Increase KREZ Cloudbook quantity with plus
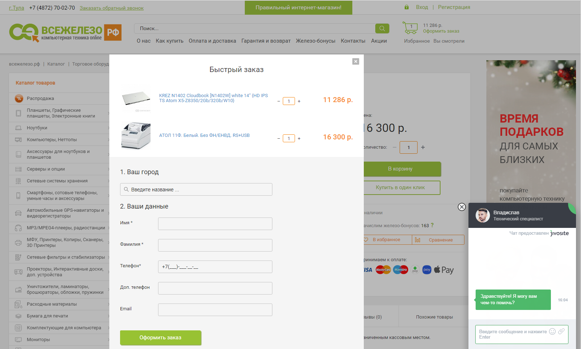The height and width of the screenshot is (349, 581). click(299, 101)
